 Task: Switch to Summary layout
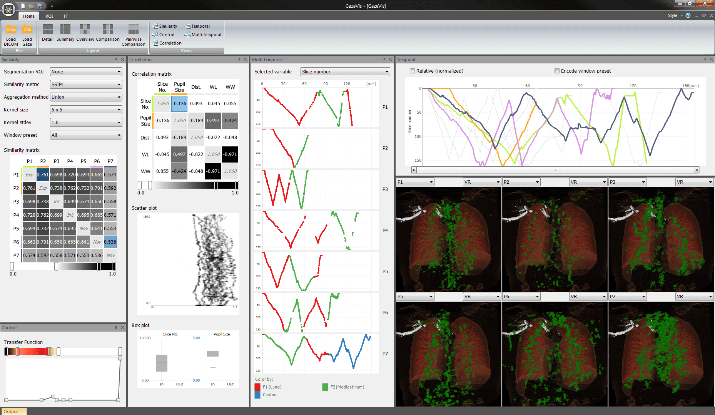pos(65,30)
